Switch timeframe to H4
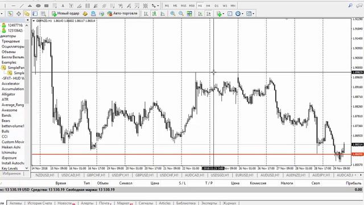This screenshot has width=364, height=205. pos(208,6)
